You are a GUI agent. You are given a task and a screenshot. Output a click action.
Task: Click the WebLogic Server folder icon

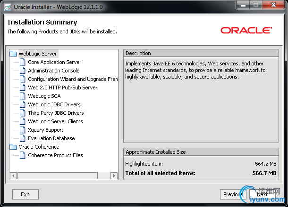(13, 54)
